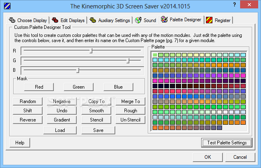Apply the Blue mask button

(x=118, y=87)
